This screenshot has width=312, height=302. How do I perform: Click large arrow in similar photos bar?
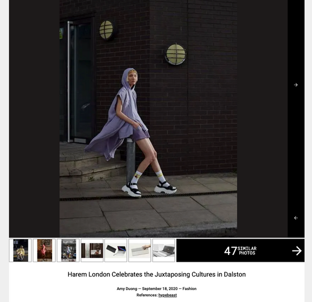[x=297, y=251]
